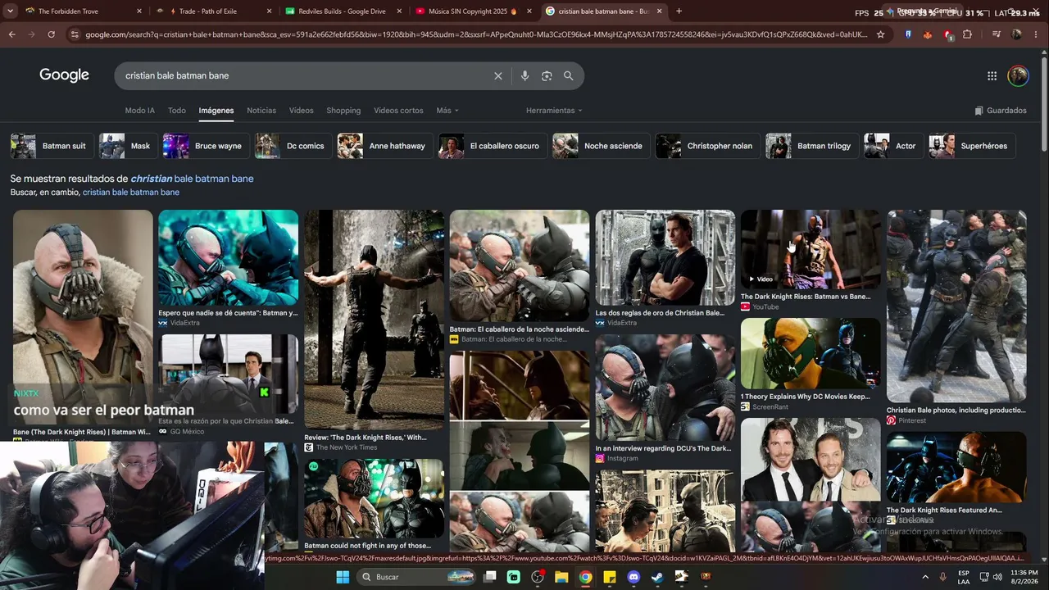Filter images by Anne hathaway chip
The image size is (1049, 590).
[x=384, y=146]
